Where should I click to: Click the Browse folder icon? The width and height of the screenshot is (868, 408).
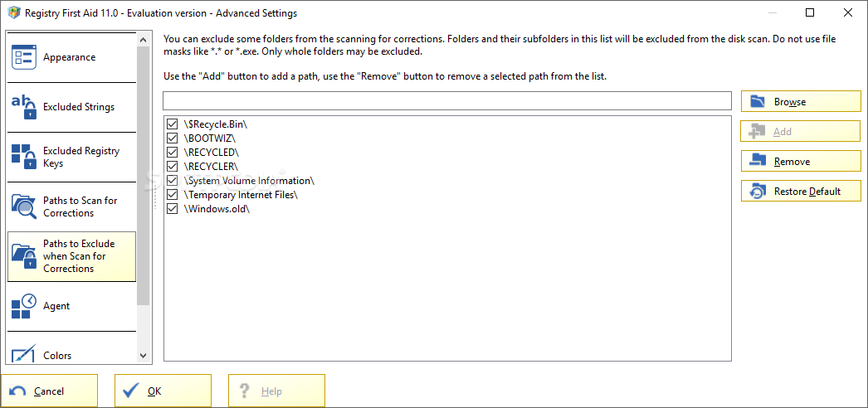(757, 102)
